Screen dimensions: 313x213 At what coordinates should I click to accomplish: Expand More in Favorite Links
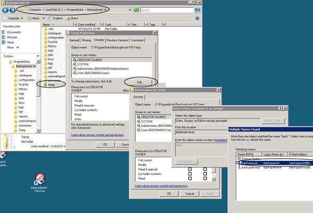[x=13, y=48]
